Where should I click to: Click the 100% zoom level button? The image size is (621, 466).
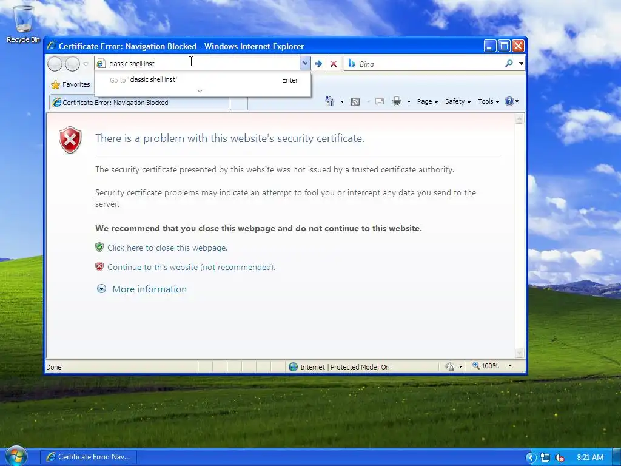[486, 366]
